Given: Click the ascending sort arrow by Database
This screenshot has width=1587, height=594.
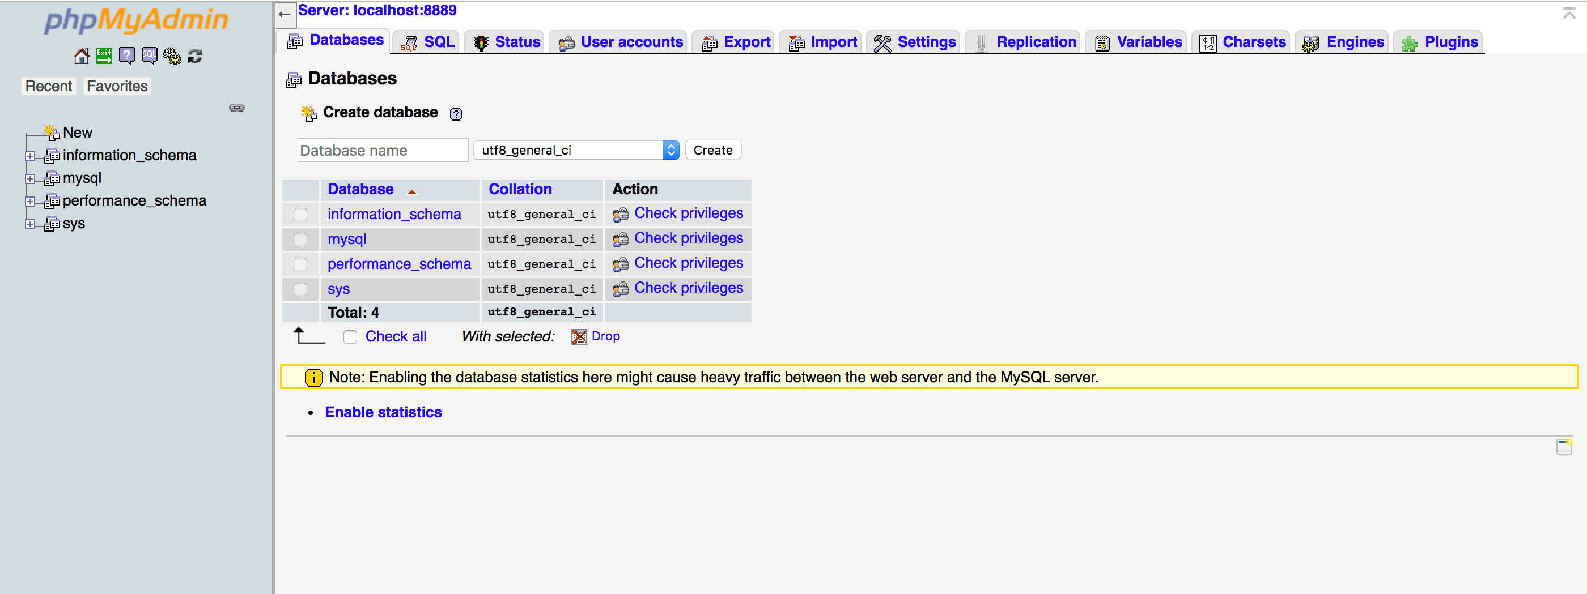Looking at the screenshot, I should point(412,192).
